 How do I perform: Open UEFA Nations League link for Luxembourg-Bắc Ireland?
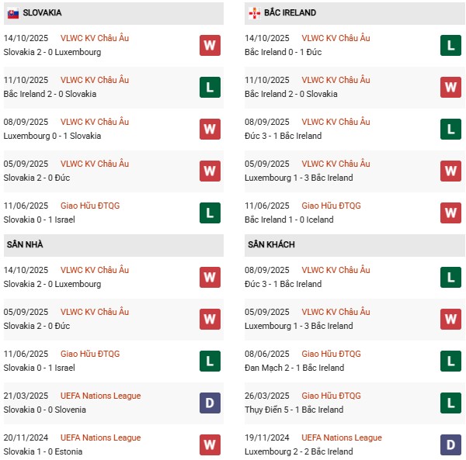342,438
